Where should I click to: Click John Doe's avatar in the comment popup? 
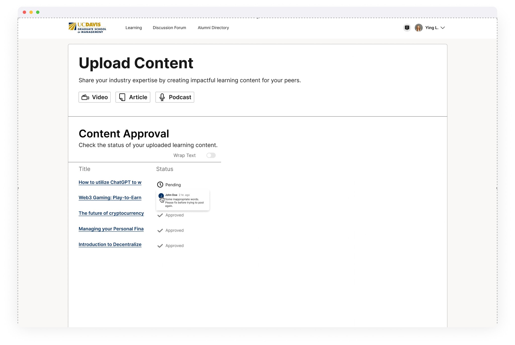coord(161,195)
